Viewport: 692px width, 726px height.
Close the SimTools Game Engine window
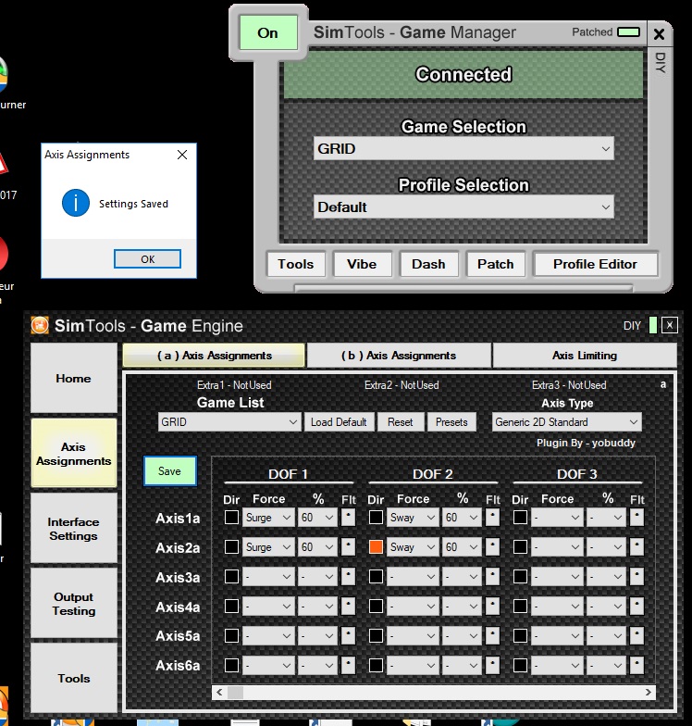pyautogui.click(x=670, y=325)
